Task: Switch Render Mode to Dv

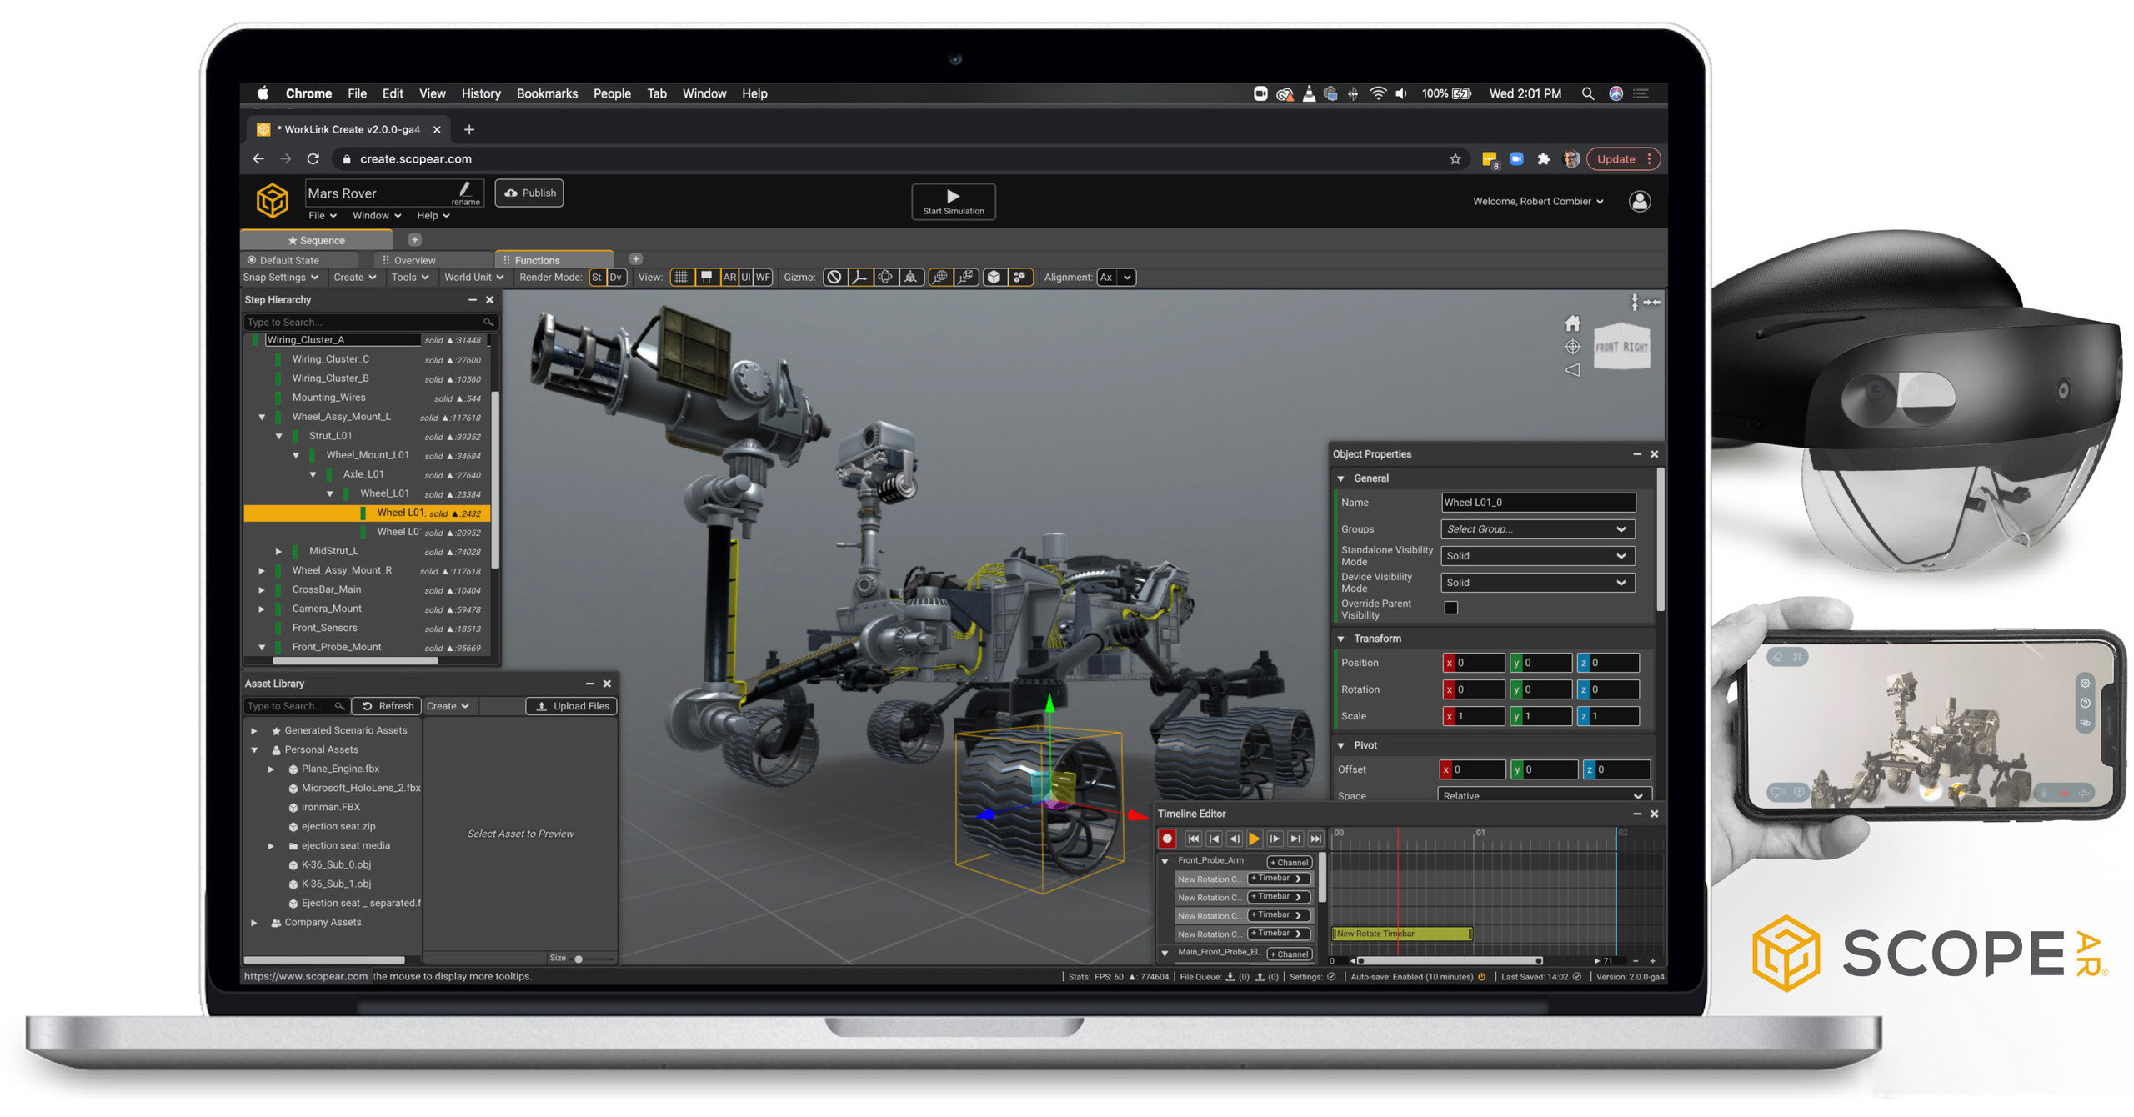Action: point(616,277)
